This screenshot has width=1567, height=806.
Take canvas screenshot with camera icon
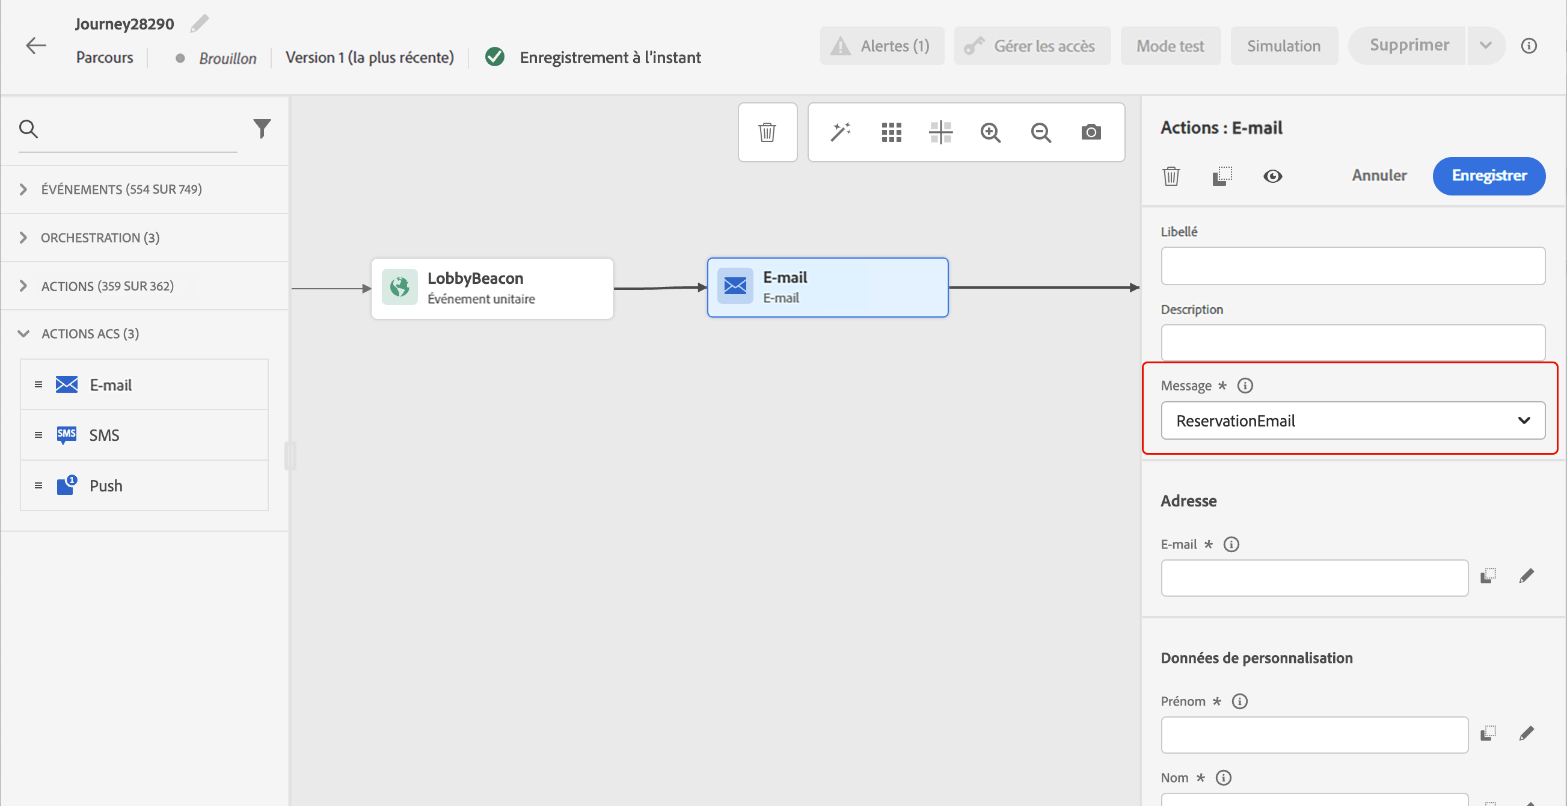[1091, 132]
